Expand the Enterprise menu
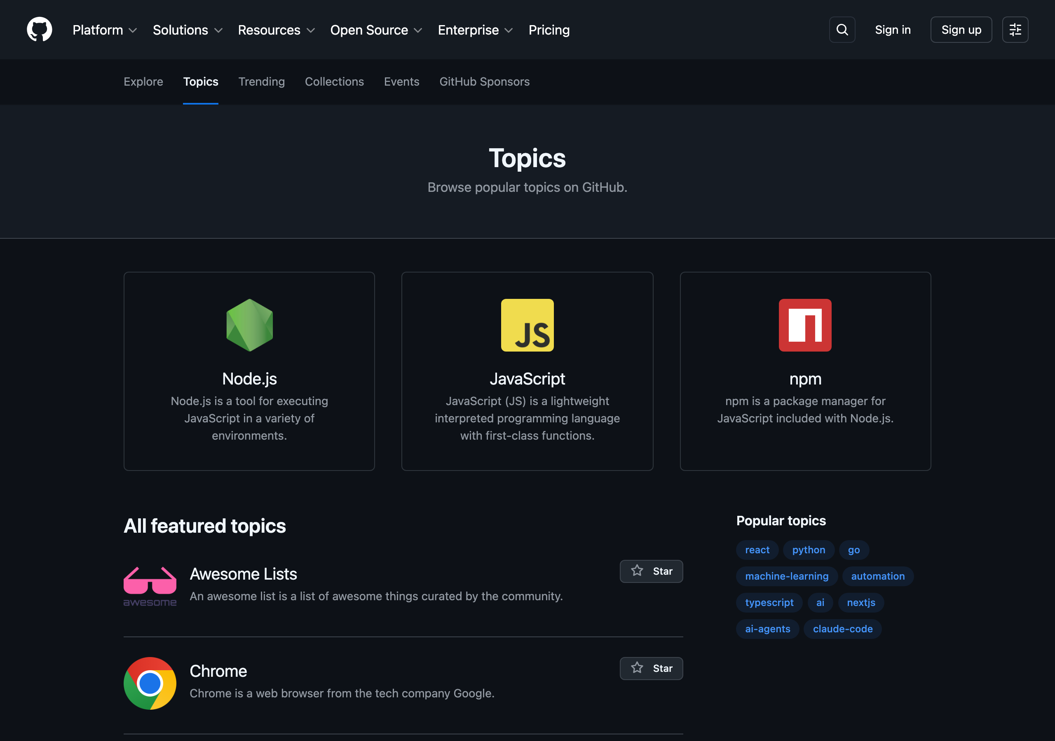This screenshot has height=741, width=1055. click(x=475, y=30)
